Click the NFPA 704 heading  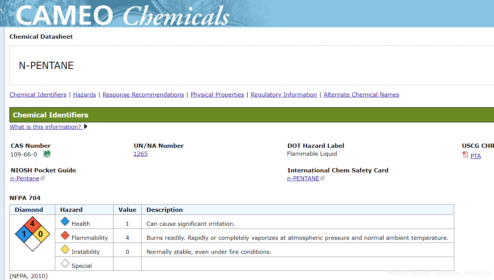click(x=25, y=198)
